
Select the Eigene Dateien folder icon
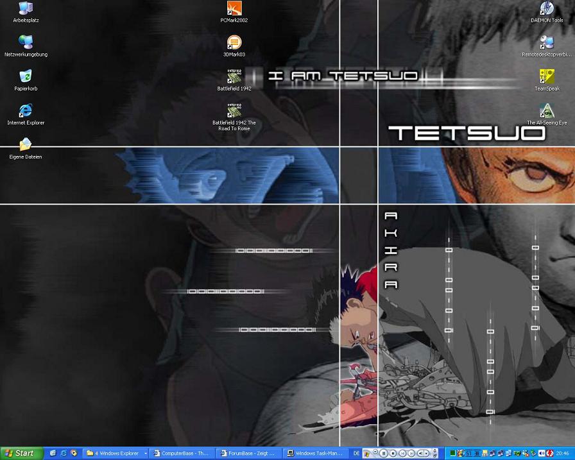(26, 148)
